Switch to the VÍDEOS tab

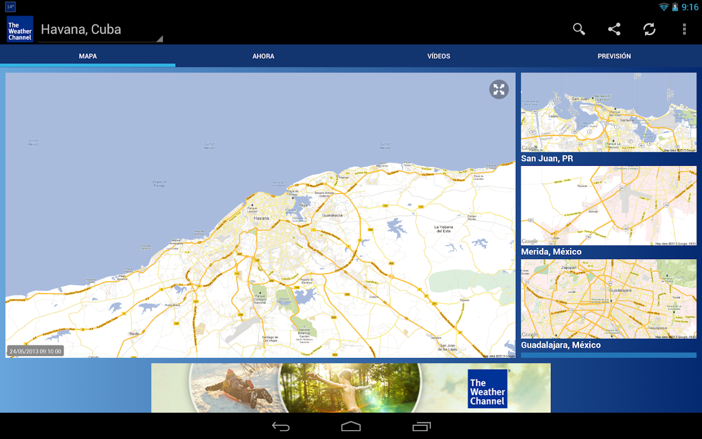pyautogui.click(x=439, y=56)
